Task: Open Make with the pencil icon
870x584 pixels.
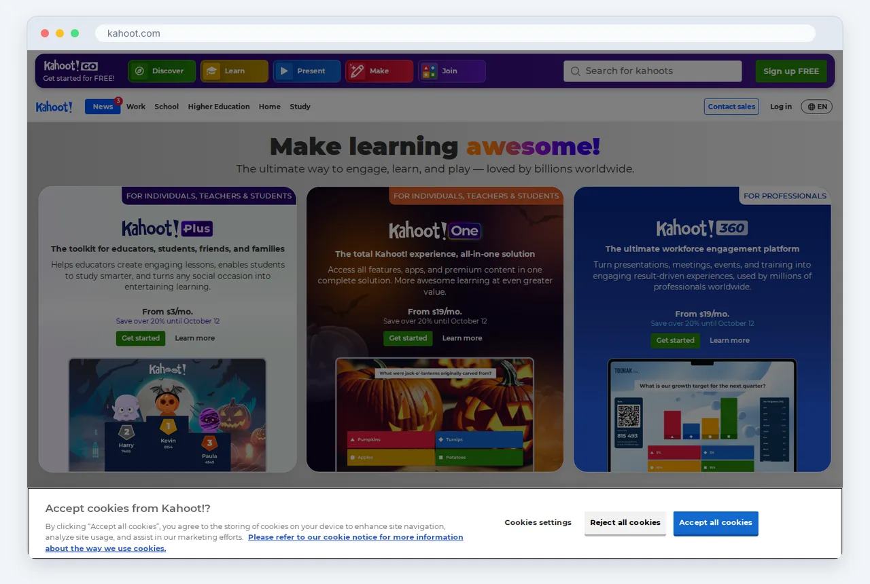Action: coord(379,71)
